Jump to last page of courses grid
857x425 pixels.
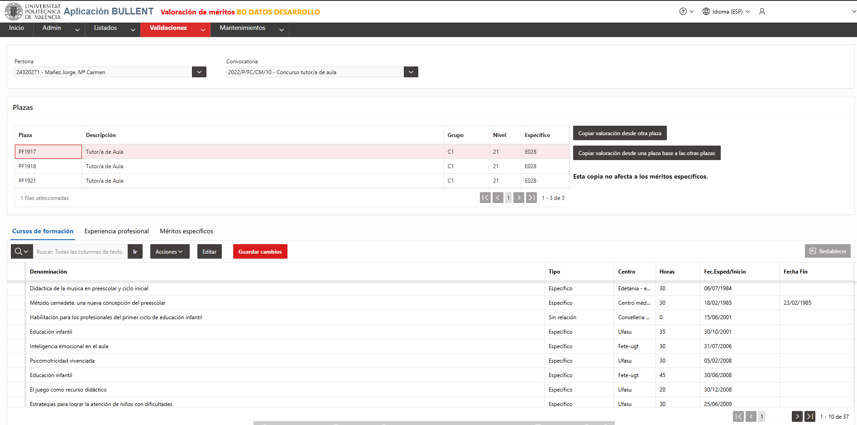click(810, 416)
